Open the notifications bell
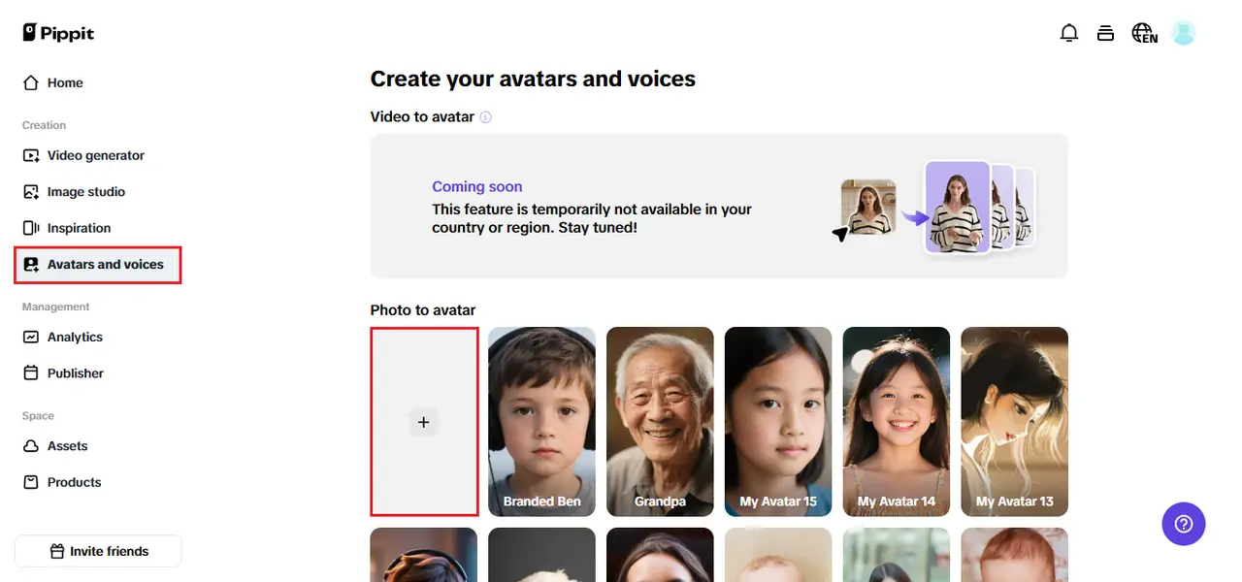Screen dimensions: 1242x582 (1069, 33)
